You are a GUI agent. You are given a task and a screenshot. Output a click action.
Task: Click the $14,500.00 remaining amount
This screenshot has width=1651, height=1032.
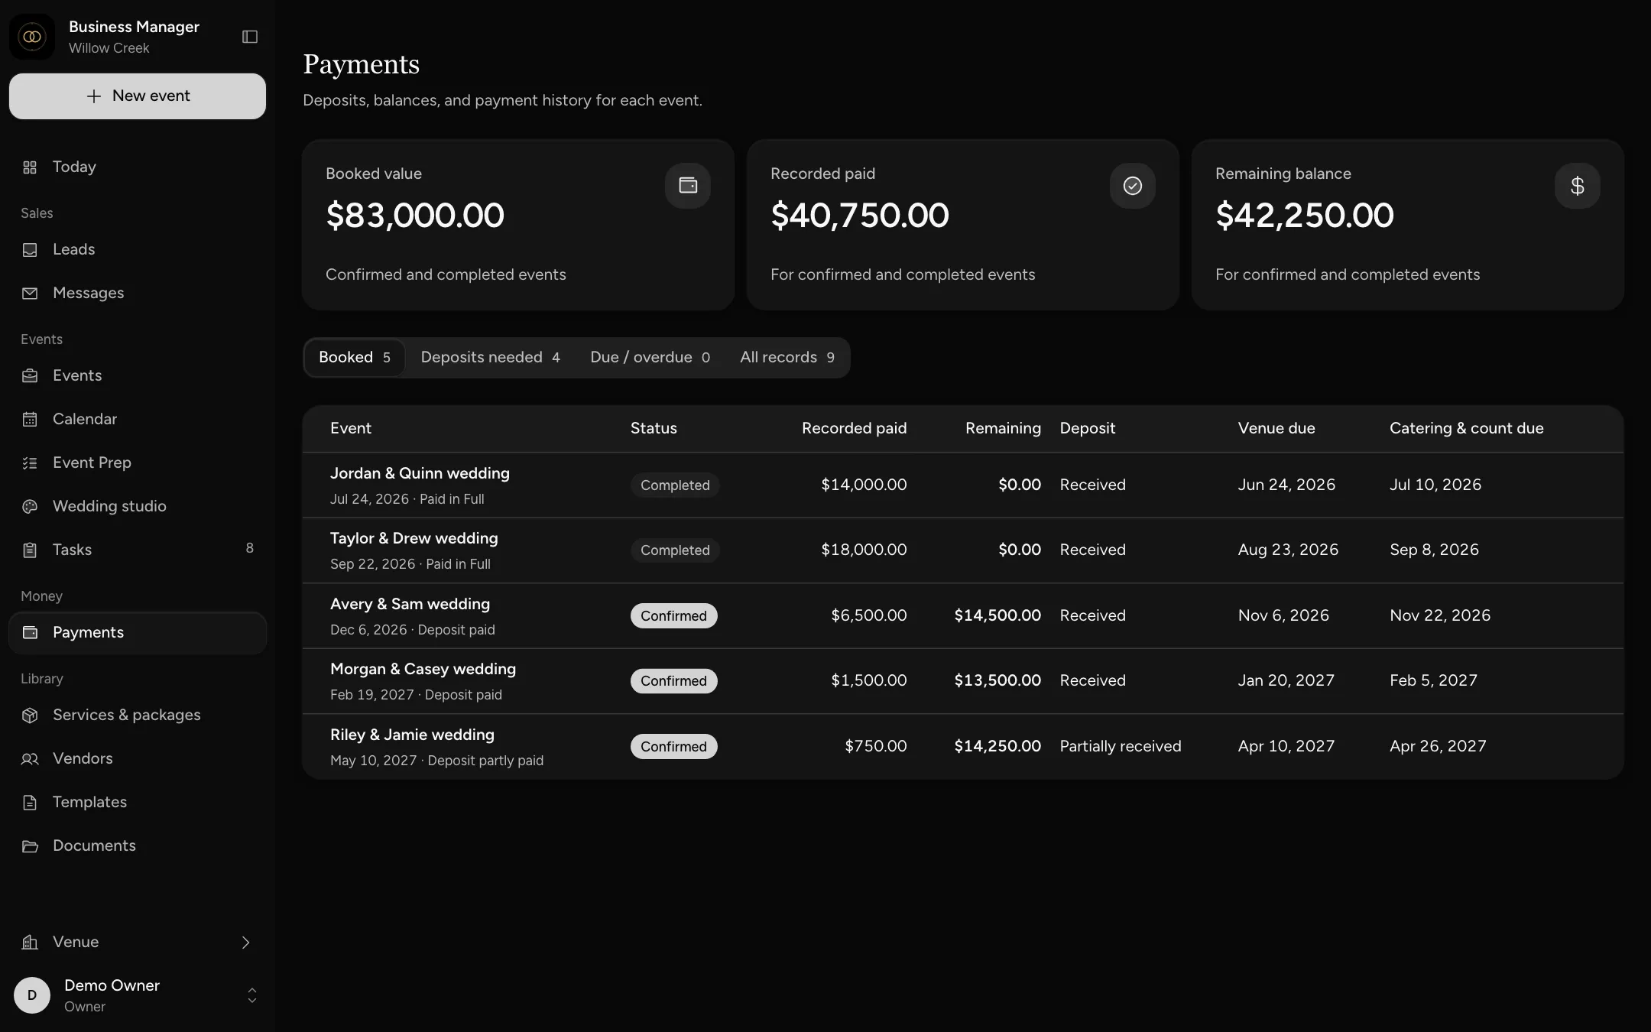997,615
